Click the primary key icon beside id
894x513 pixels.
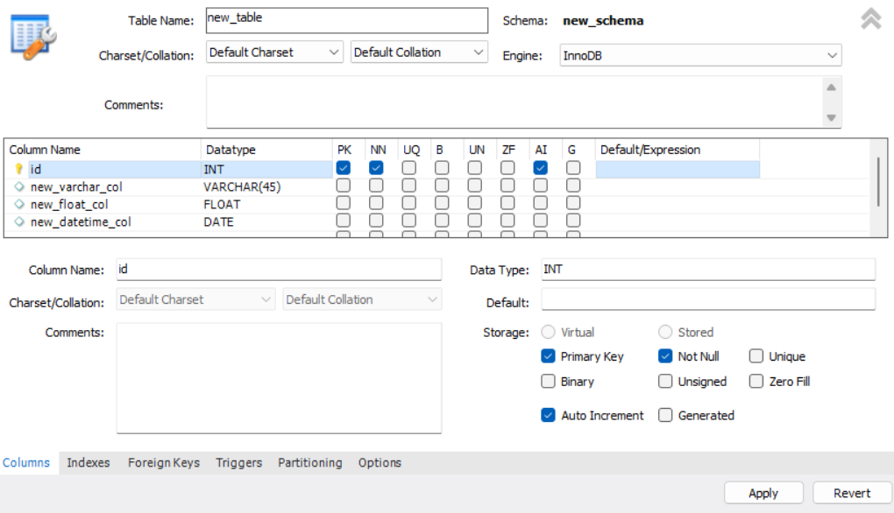[x=18, y=169]
